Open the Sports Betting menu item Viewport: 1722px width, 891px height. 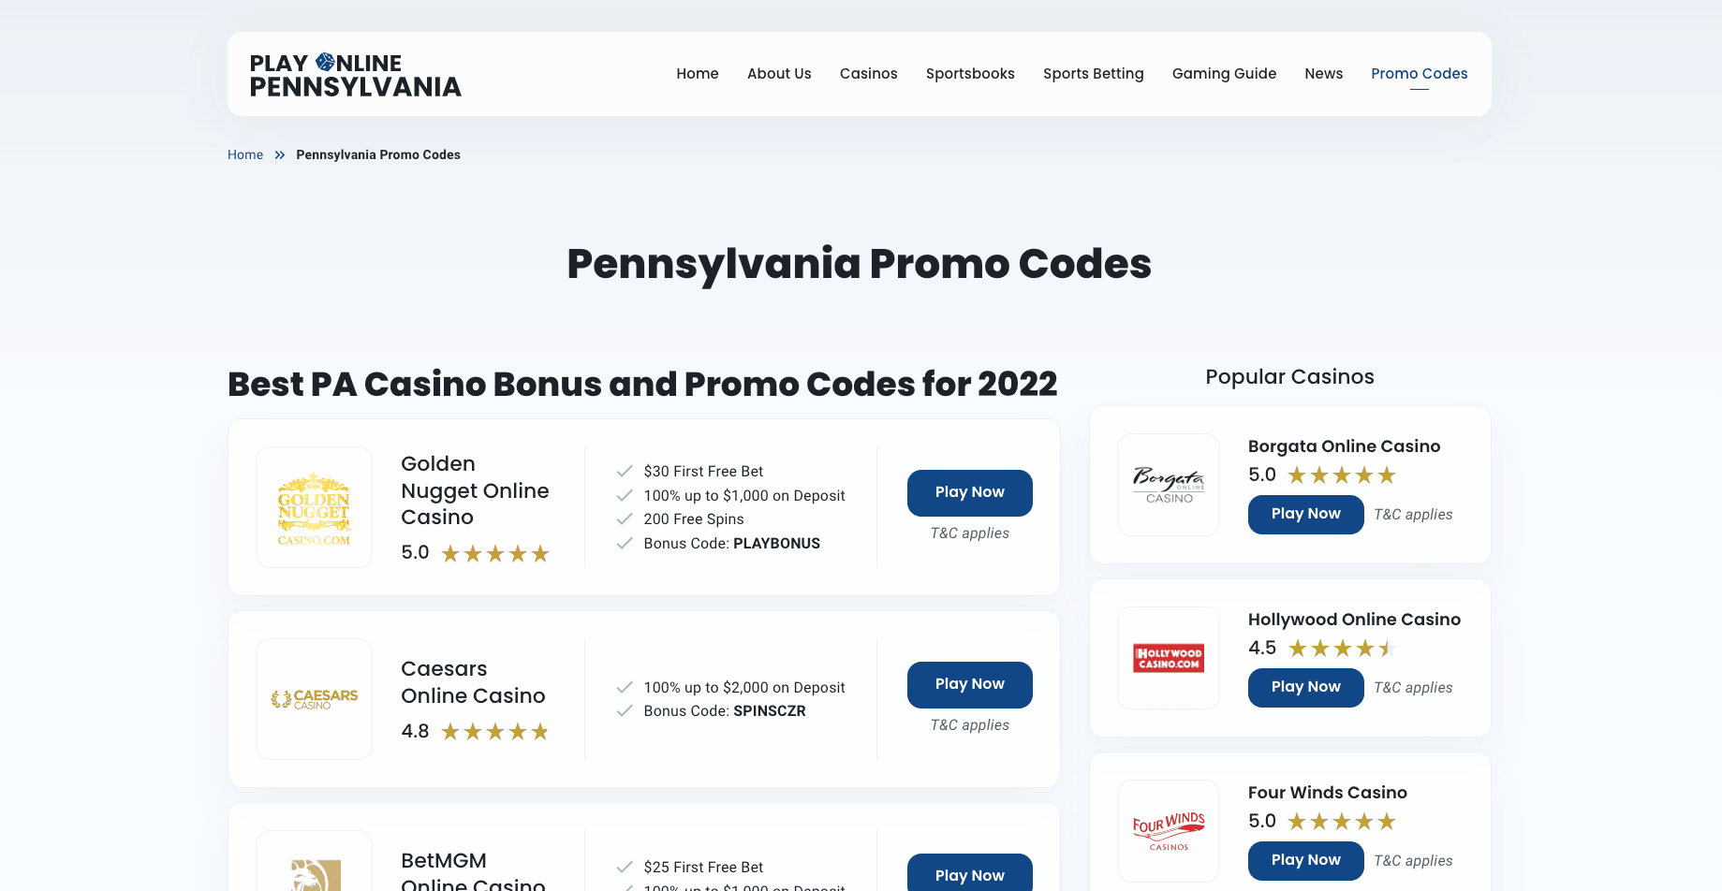point(1094,74)
